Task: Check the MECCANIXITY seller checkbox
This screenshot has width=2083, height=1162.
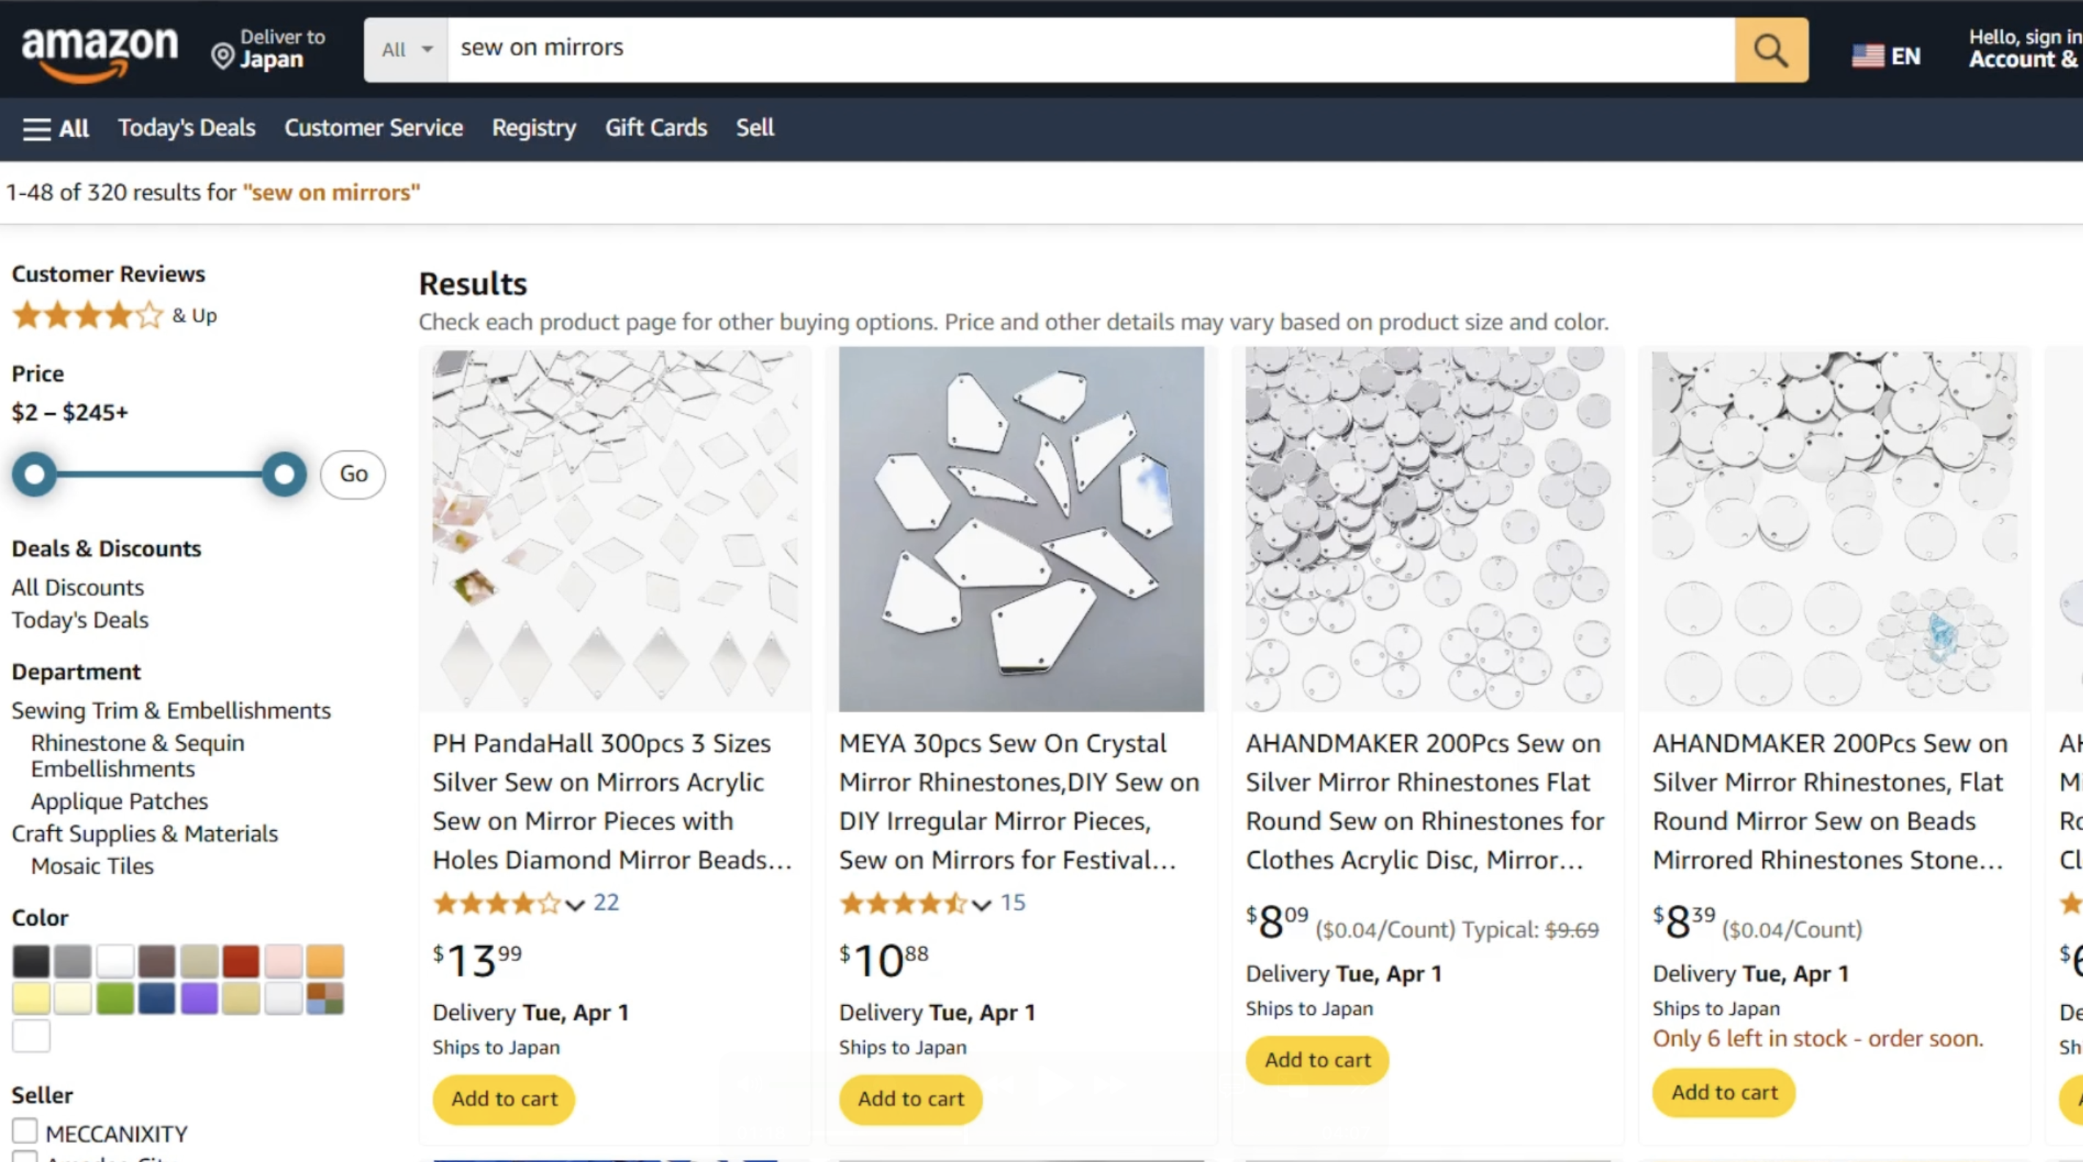Action: click(25, 1131)
